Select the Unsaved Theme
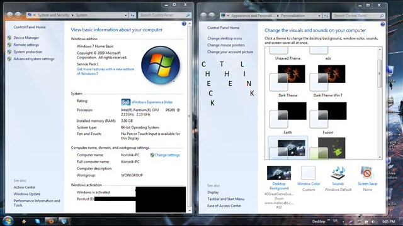 point(288,55)
